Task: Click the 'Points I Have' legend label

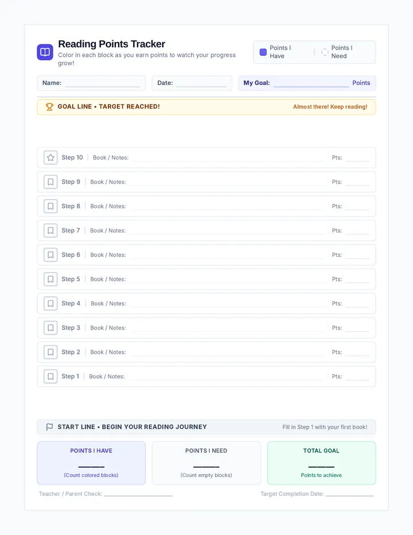Action: point(280,52)
